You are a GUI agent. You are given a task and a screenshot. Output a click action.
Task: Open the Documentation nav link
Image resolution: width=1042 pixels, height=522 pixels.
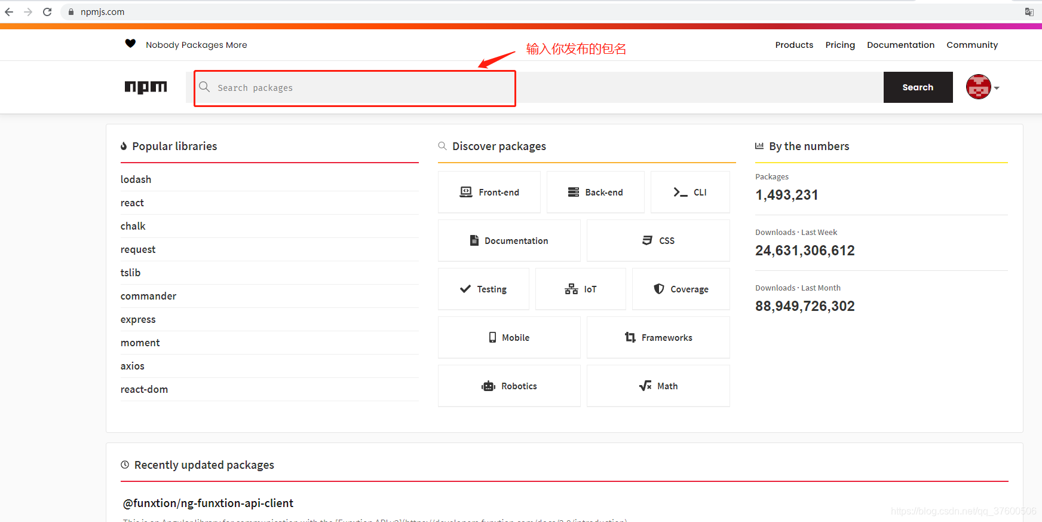(x=900, y=45)
